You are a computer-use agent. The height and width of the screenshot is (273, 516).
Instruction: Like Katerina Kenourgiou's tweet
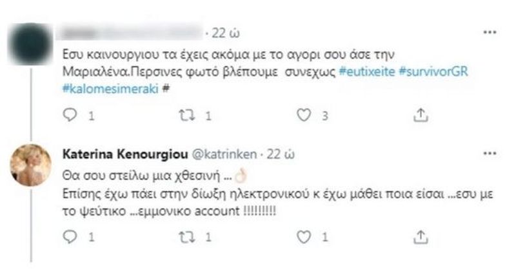click(x=303, y=238)
